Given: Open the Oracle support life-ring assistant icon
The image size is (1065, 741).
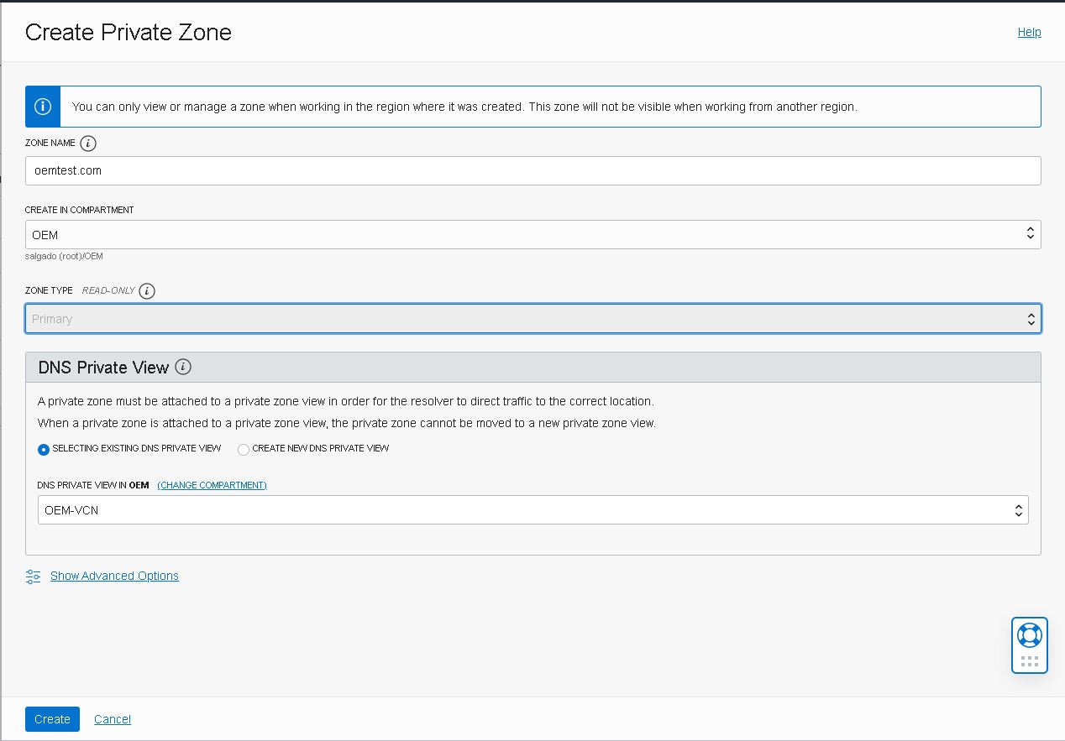Looking at the screenshot, I should [1030, 635].
